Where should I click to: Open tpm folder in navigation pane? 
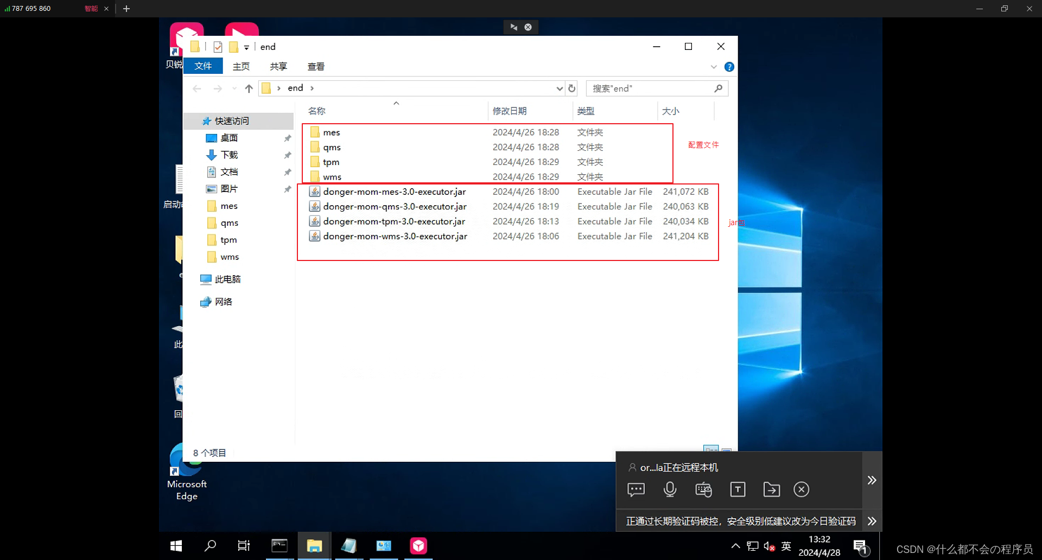coord(228,240)
